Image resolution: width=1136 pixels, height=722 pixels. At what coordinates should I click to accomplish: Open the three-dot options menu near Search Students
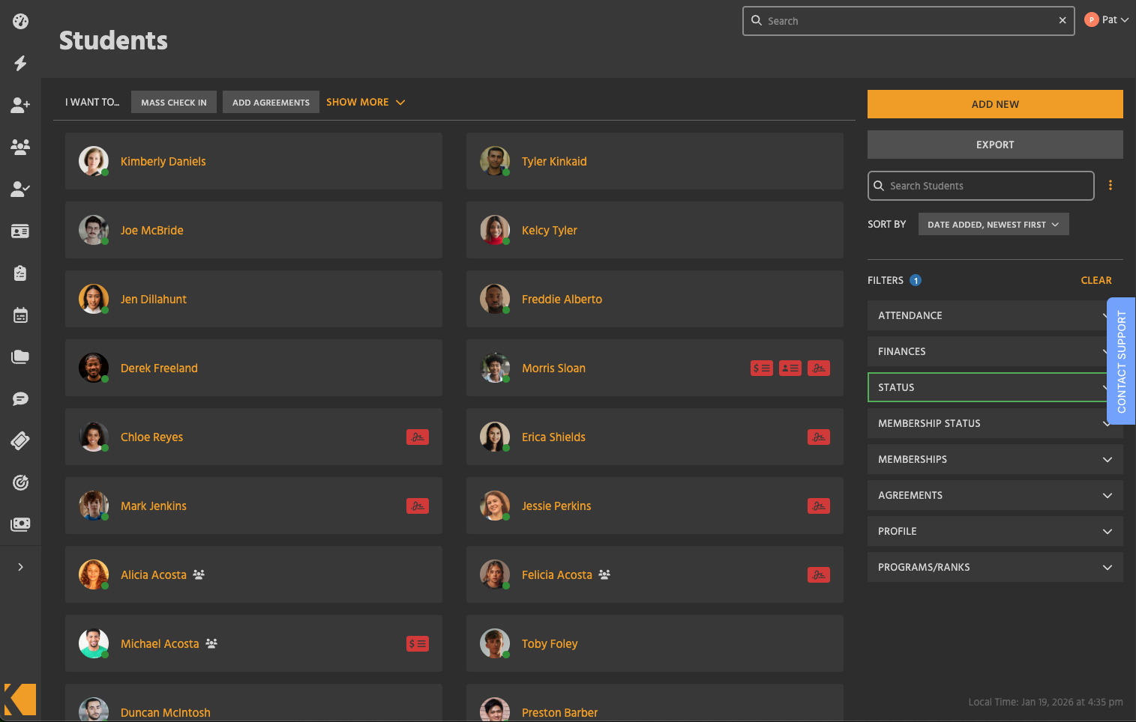click(x=1110, y=186)
